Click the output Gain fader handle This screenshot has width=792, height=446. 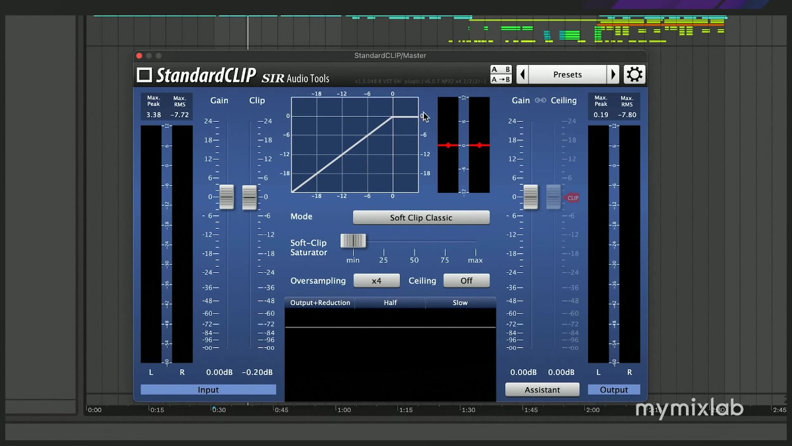[531, 197]
